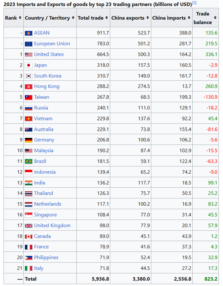The width and height of the screenshot is (223, 286).
Task: Open footnote reference [3] in title
Action: (194, 3)
